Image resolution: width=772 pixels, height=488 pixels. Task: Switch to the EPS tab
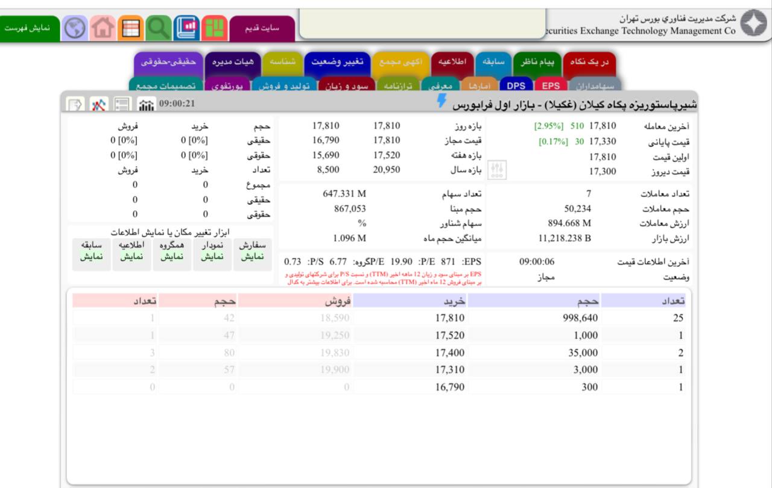(551, 86)
